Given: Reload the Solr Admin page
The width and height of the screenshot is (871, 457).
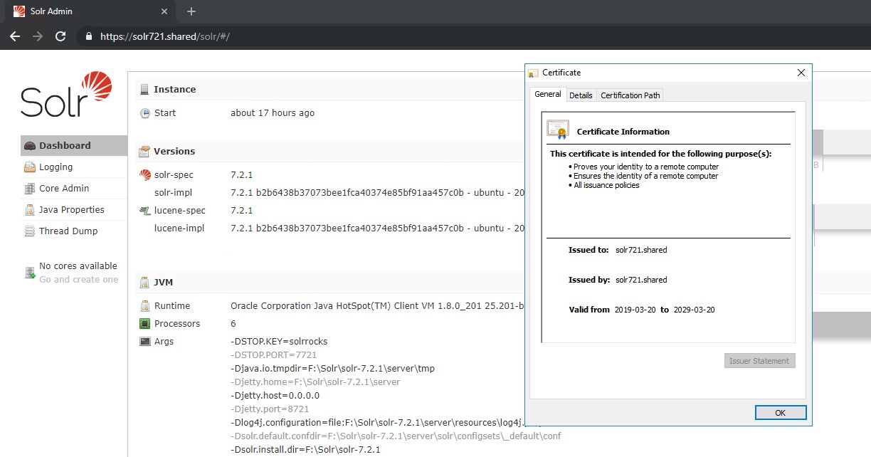Looking at the screenshot, I should (60, 36).
